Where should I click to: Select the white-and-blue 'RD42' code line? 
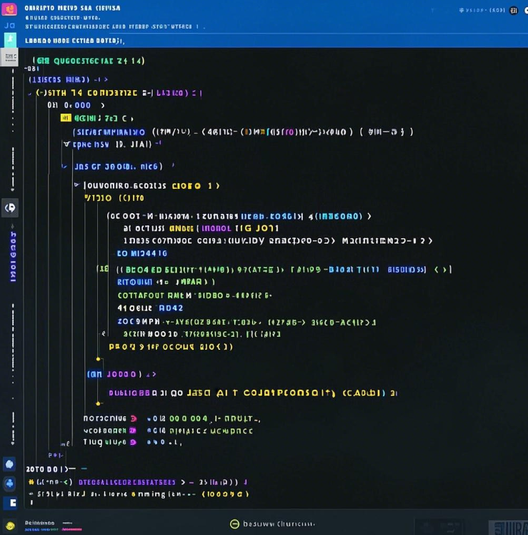click(x=150, y=308)
